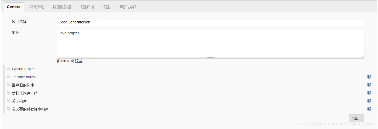This screenshot has height=129, width=378.
Task: Open help icon for 在必要的时候并发构建
Action: (369, 109)
